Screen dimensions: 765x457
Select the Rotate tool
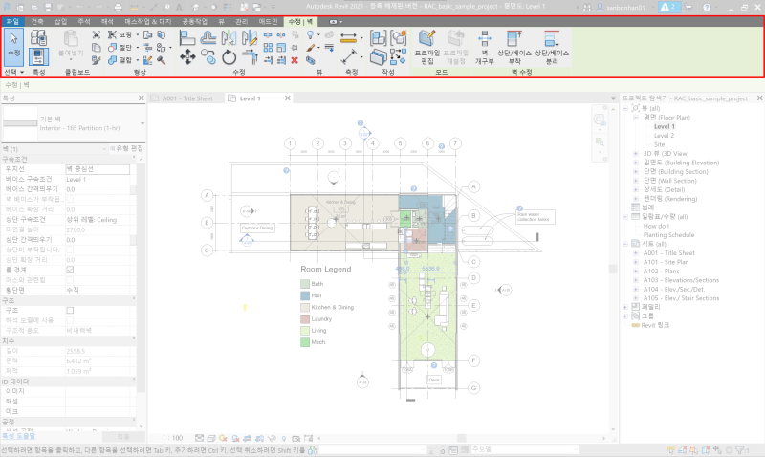229,57
